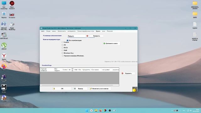Open the multicolored taskbar app icon
Viewport: 201px width, 113px height.
[105, 110]
